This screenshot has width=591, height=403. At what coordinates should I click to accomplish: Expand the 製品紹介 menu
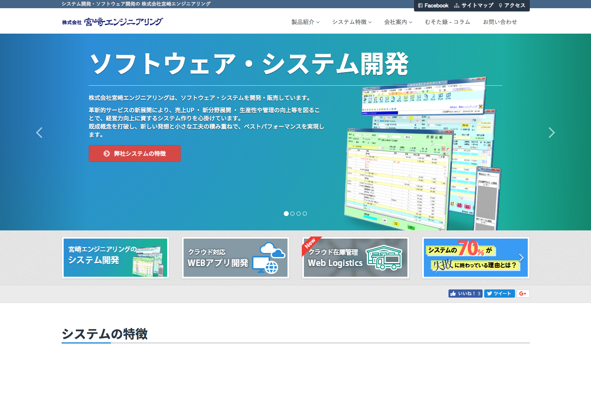tap(305, 22)
